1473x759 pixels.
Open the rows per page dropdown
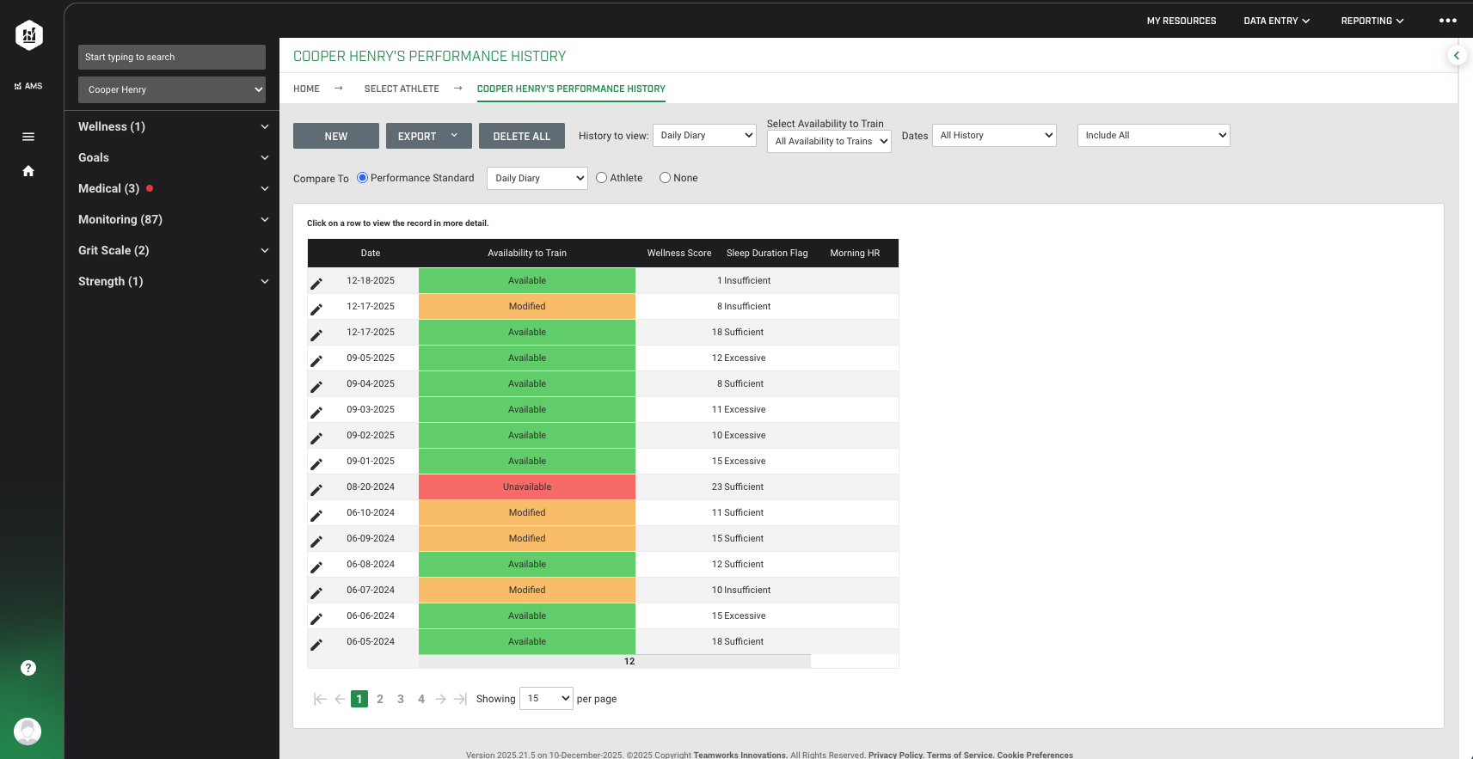click(x=546, y=698)
